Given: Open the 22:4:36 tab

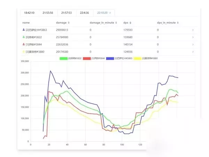Looking at the screenshot, I should pos(84,13).
